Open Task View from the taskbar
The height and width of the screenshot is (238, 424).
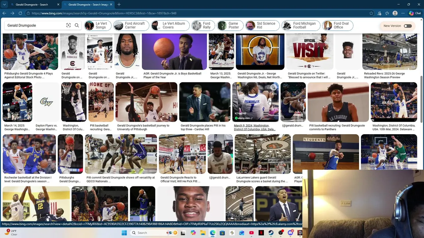pos(183,233)
